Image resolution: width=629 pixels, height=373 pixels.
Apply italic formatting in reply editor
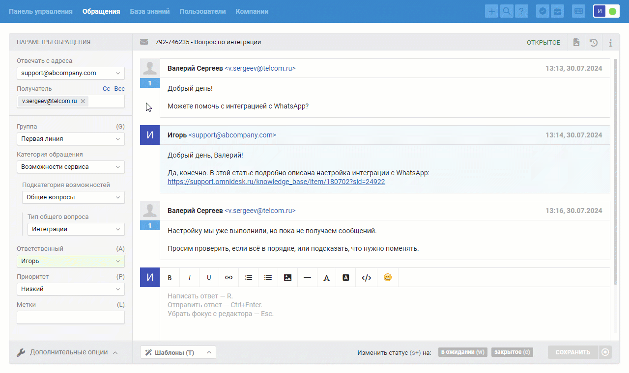(190, 277)
